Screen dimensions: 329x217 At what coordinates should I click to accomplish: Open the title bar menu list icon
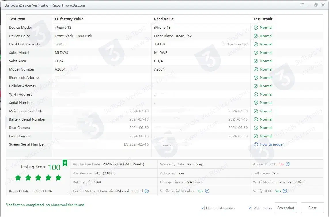[302, 5]
